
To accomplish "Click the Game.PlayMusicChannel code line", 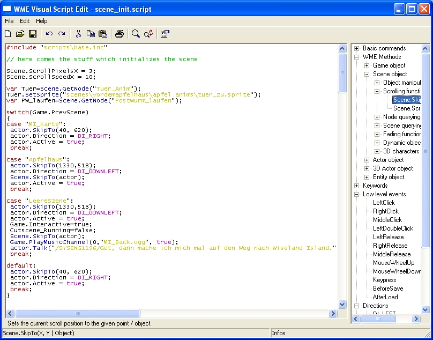I will [94, 242].
